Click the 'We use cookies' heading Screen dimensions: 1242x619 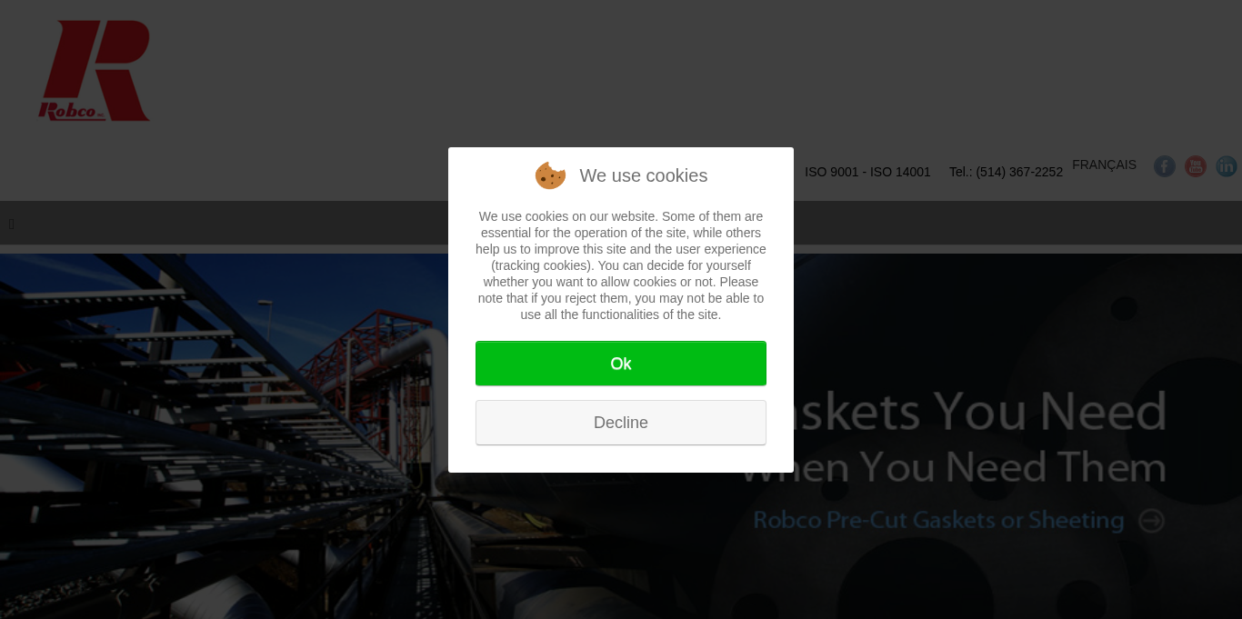click(x=644, y=175)
